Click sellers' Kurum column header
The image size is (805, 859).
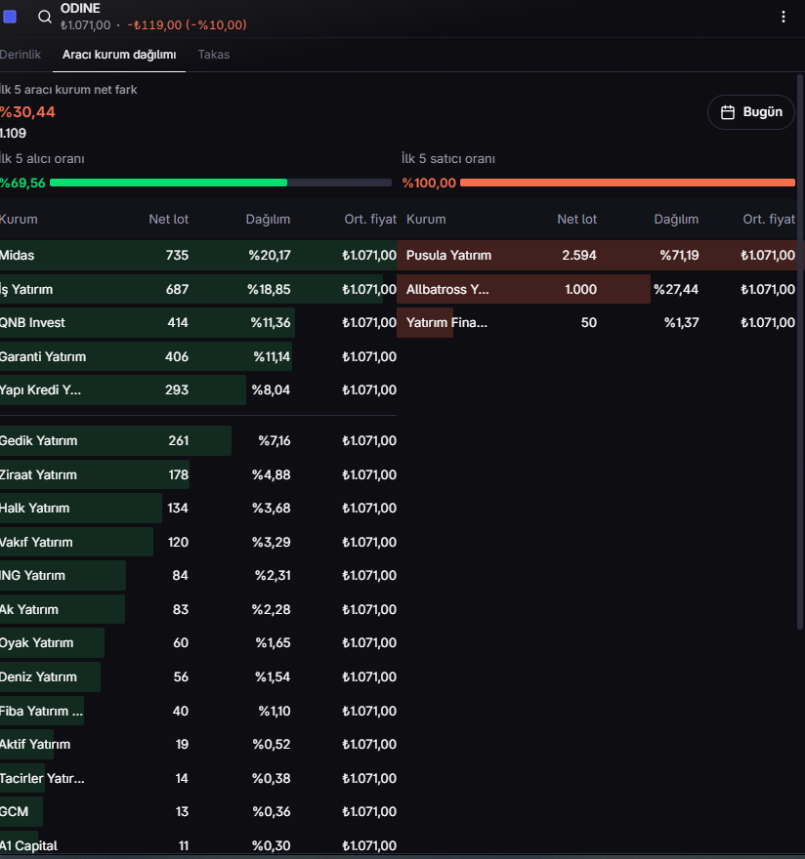coord(426,219)
